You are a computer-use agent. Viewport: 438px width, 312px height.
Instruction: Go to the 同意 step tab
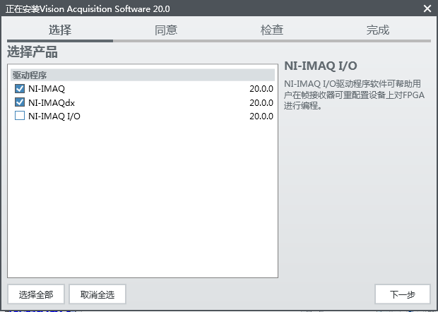tap(166, 30)
